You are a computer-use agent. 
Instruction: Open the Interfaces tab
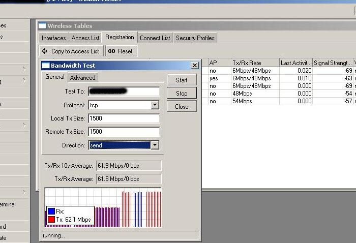[54, 38]
